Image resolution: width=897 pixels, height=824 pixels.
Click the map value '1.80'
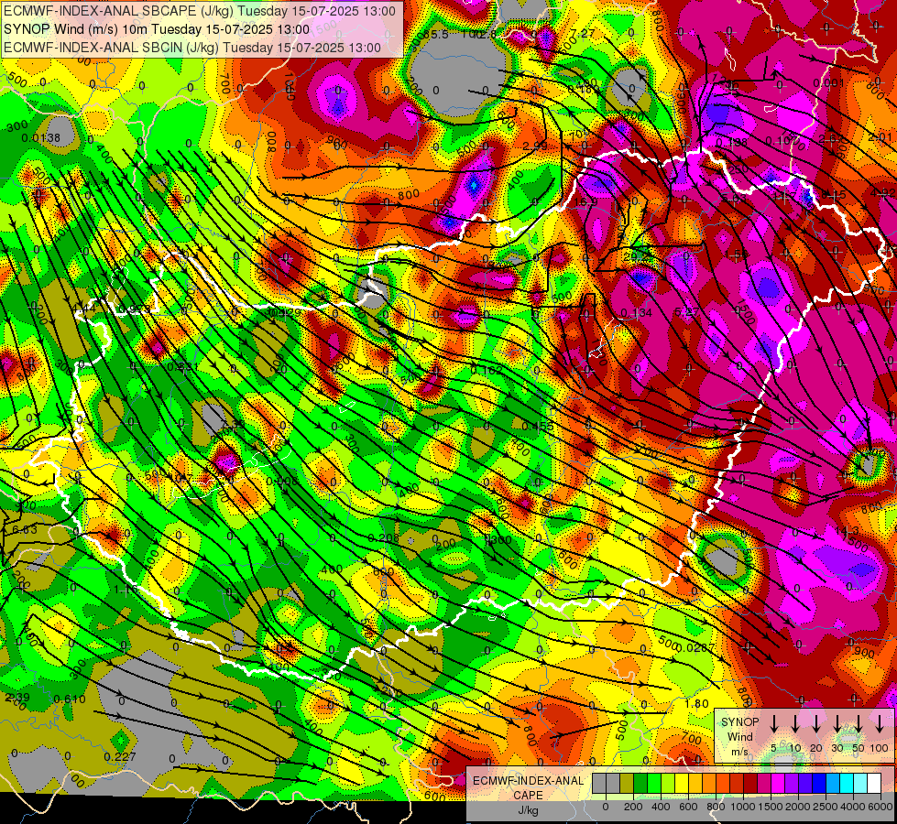pos(696,704)
